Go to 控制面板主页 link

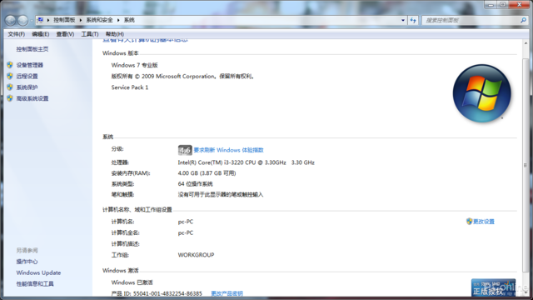pos(32,49)
